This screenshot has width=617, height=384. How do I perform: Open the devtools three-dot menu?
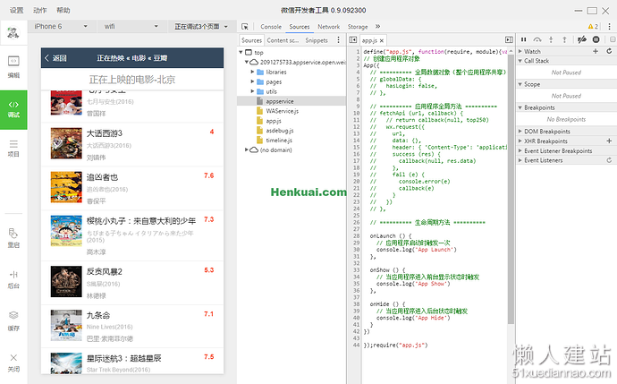[x=609, y=26]
